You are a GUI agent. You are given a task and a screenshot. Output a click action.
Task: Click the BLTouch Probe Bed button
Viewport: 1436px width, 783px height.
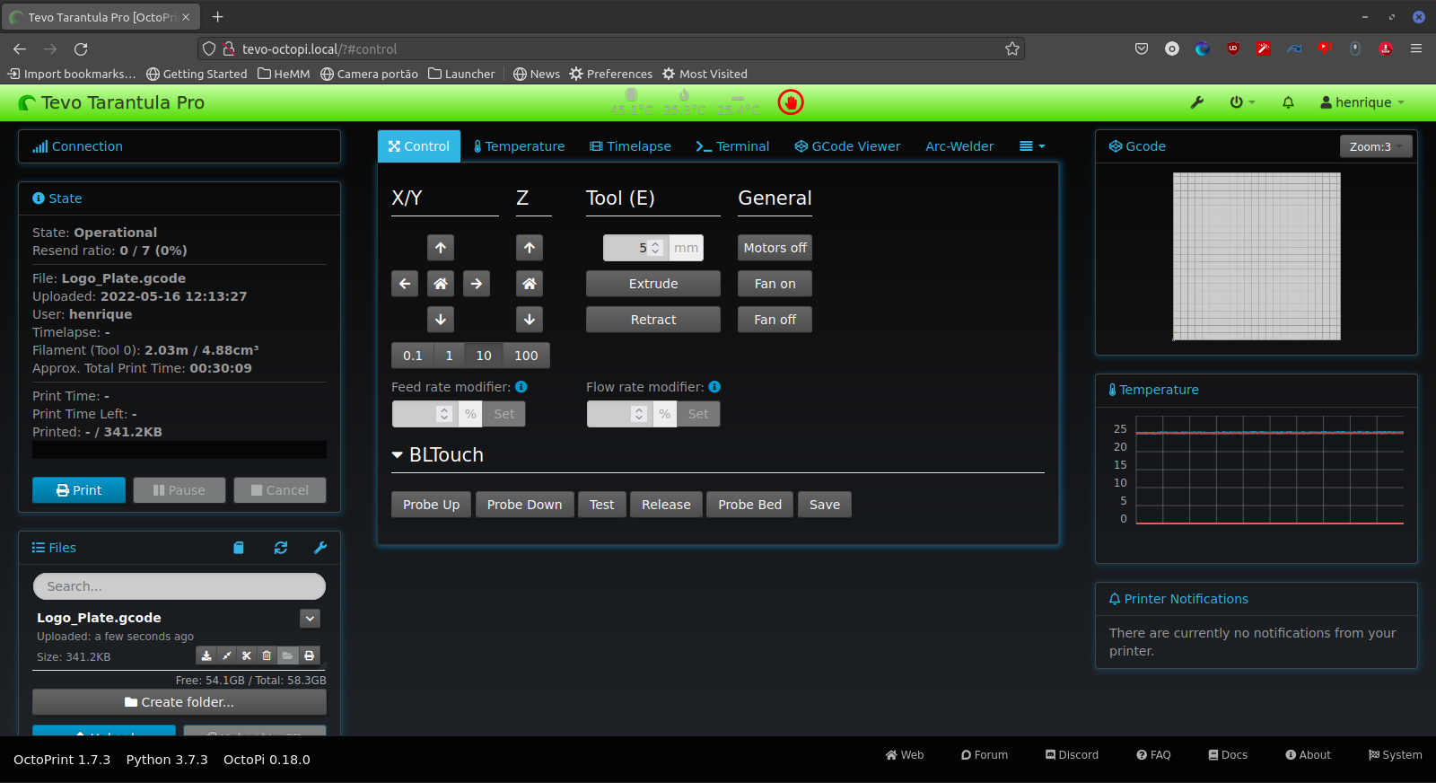749,505
